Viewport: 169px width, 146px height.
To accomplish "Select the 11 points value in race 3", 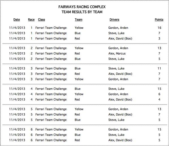I will [159, 68].
